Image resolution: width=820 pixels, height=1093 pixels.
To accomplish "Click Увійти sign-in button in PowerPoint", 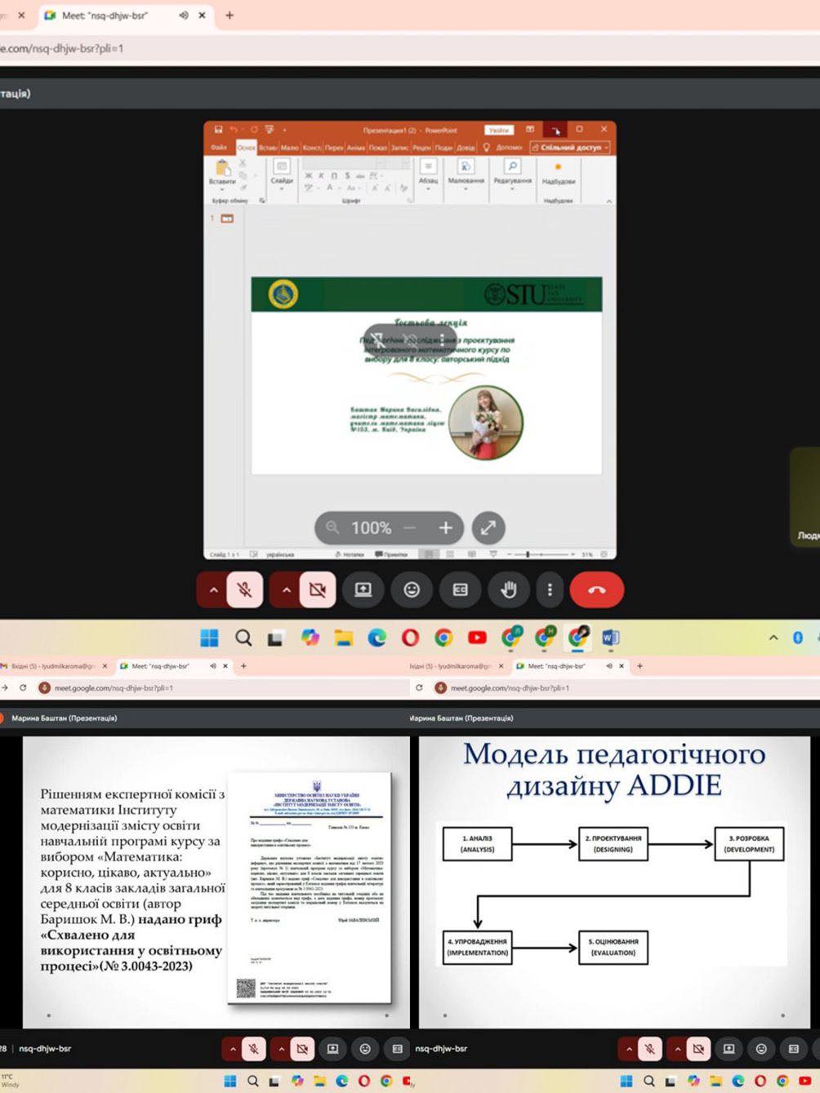I will click(498, 130).
